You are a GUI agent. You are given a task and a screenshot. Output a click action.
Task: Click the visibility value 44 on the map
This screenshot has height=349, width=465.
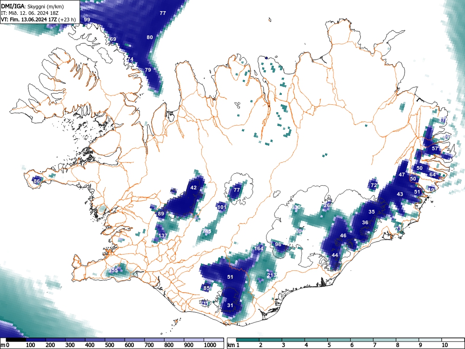coord(335,255)
